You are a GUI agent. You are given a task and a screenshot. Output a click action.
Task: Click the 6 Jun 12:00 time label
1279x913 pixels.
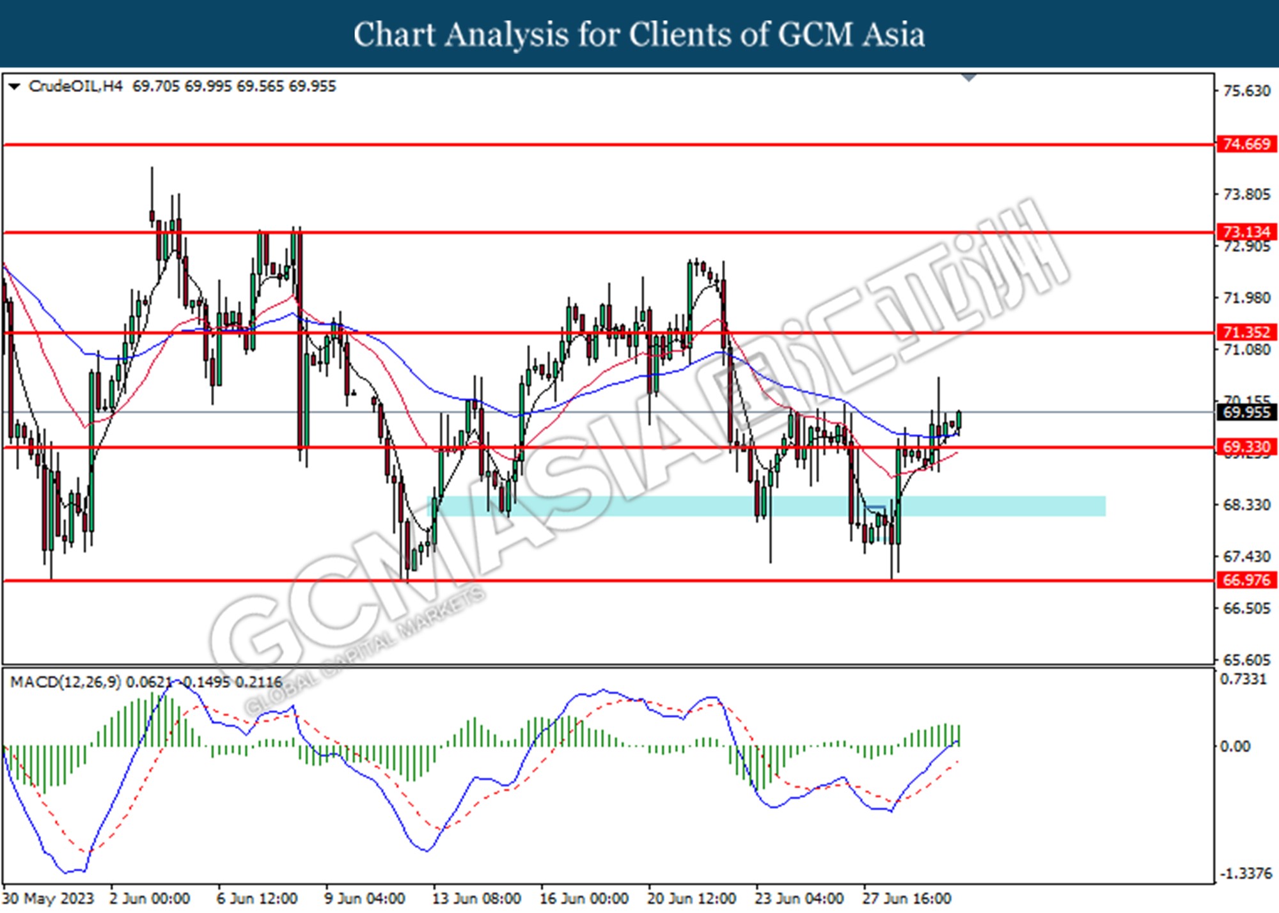point(257,898)
